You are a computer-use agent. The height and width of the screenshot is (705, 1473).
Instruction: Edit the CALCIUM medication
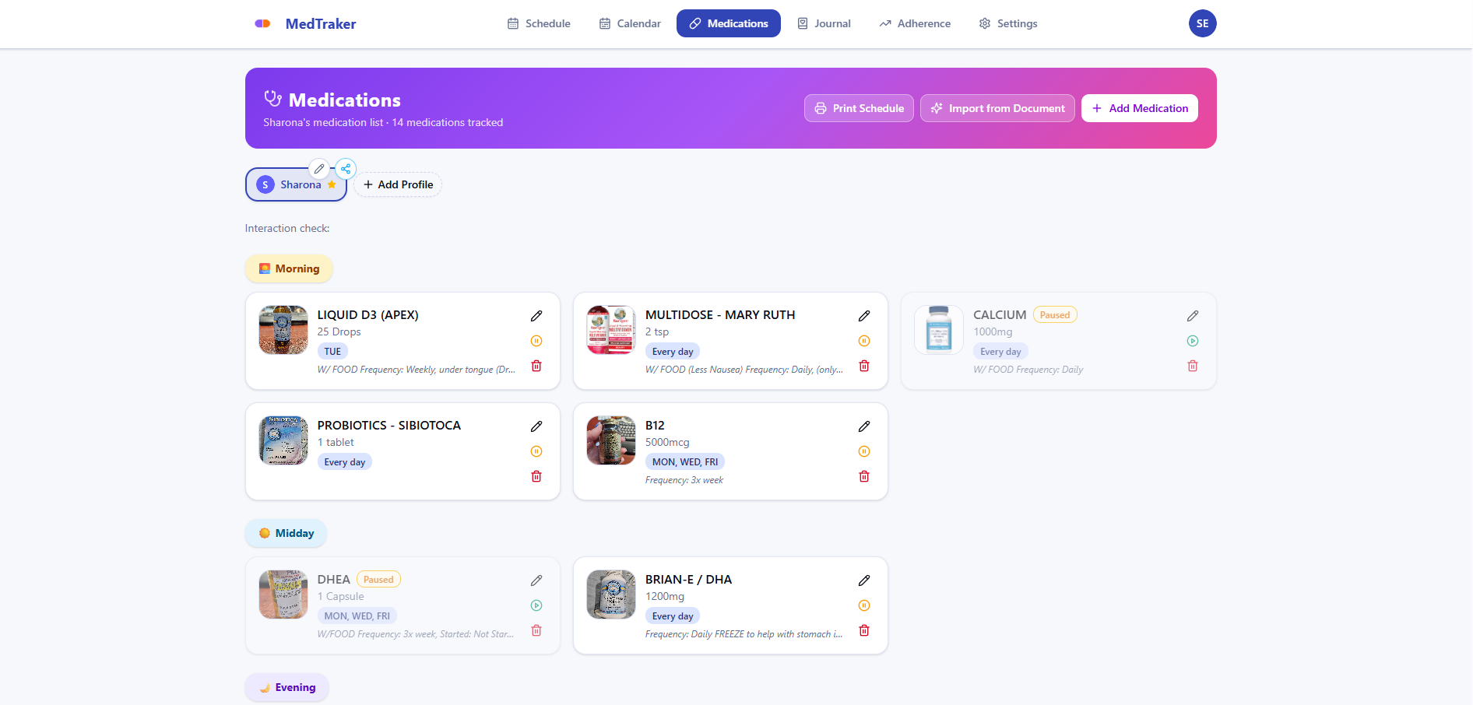pos(1193,316)
